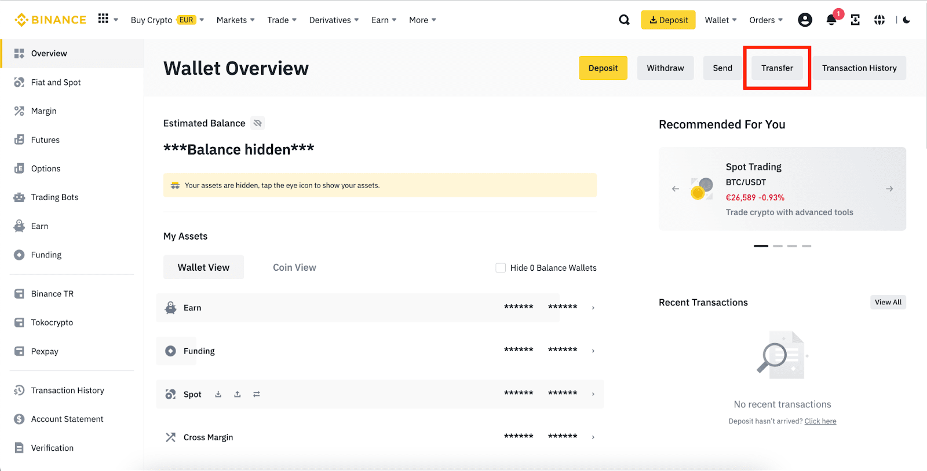Open Transaction History button at top
Screen dimensions: 927x471
pyautogui.click(x=859, y=68)
